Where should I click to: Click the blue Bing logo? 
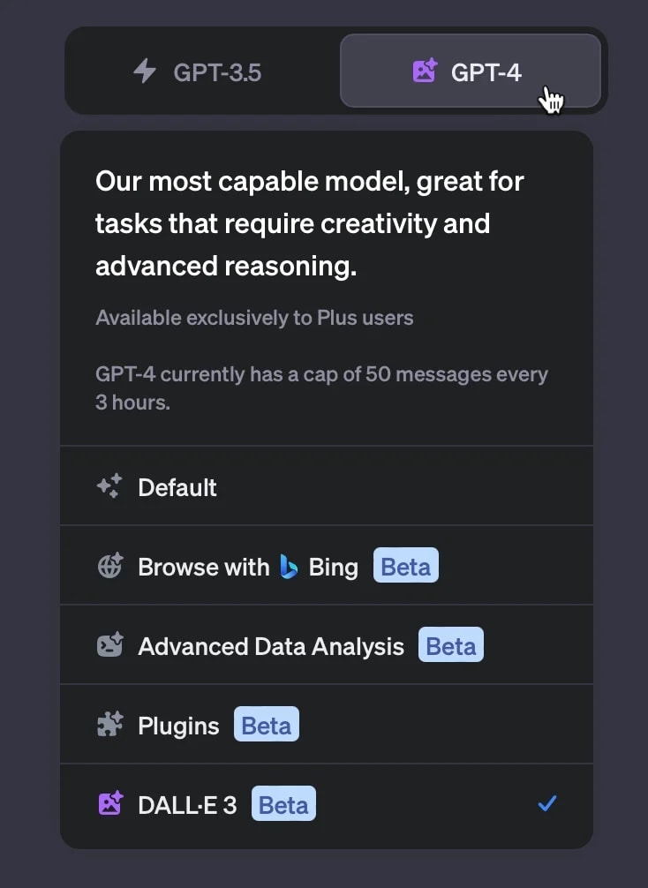[x=289, y=566]
